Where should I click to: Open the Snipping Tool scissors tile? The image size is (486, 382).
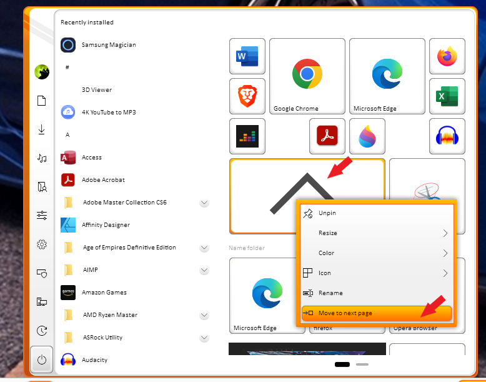click(x=427, y=179)
